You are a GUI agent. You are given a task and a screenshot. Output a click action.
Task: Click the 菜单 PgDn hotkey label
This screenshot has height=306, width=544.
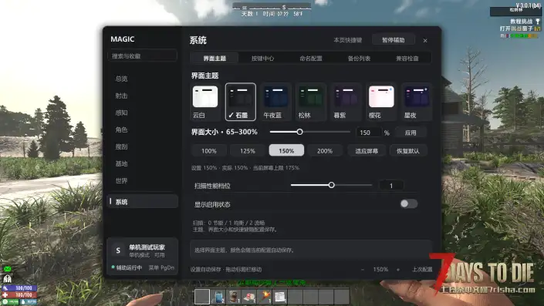[162, 267]
